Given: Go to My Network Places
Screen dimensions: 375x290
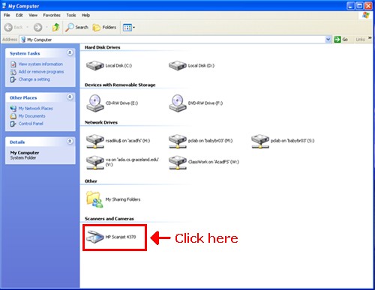Looking at the screenshot, I should pos(35,109).
